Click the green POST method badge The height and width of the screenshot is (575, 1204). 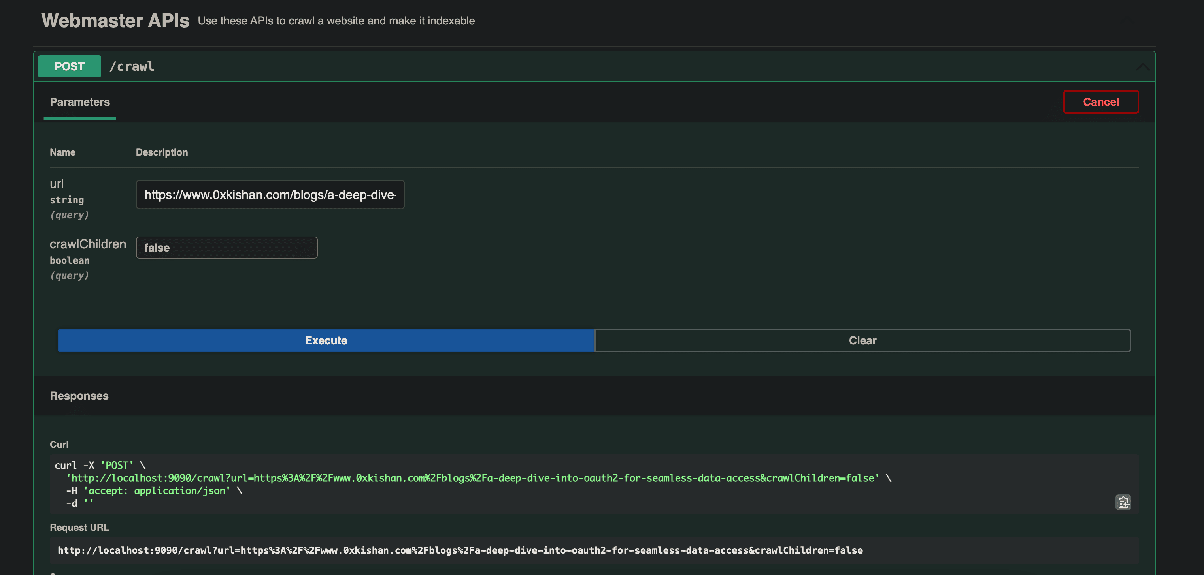(69, 66)
